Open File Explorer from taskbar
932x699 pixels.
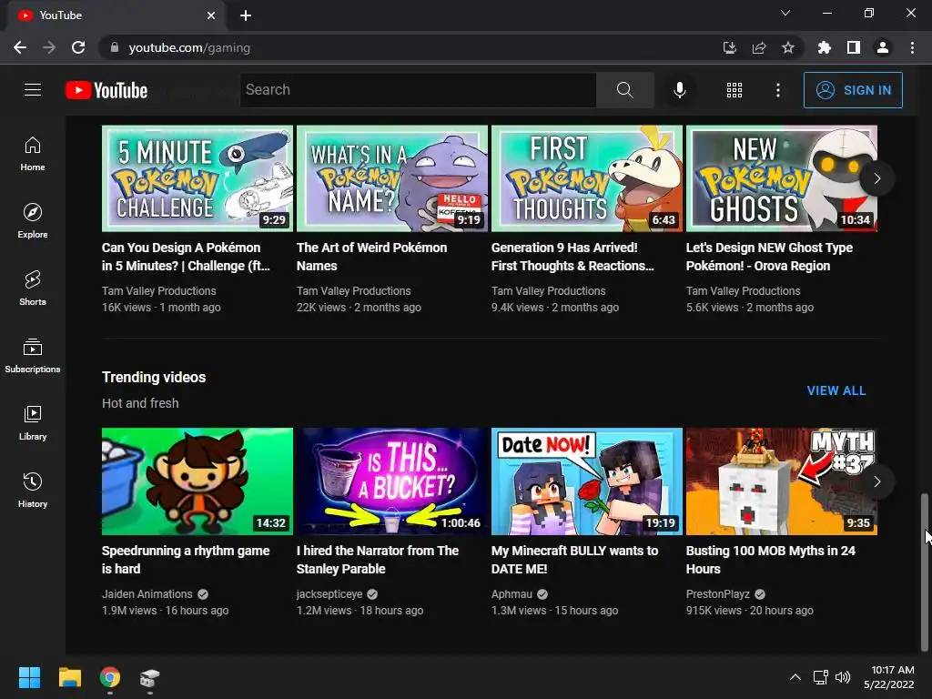[x=69, y=677]
